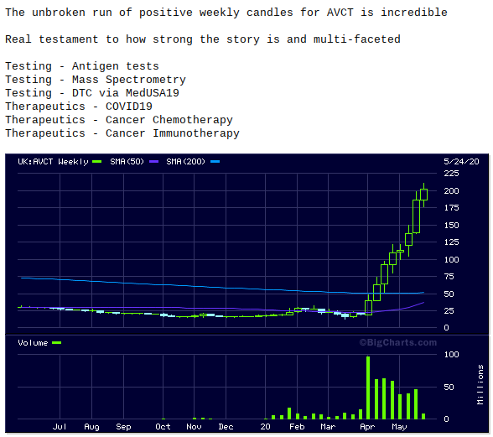
Task: Click the Aug month label on axis
Action: pyautogui.click(x=91, y=427)
